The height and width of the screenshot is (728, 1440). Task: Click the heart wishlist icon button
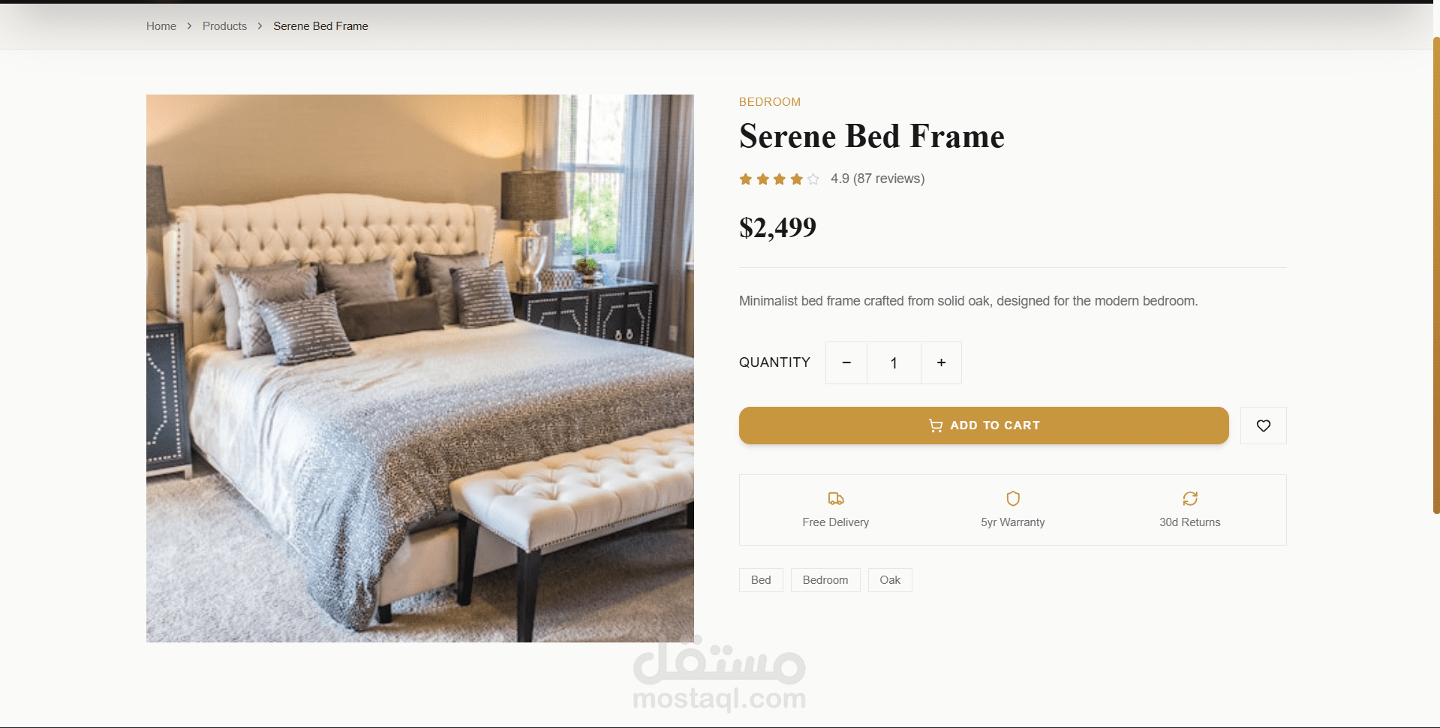click(1263, 426)
